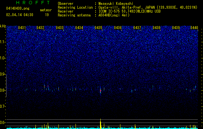Click the 0.7 kHz axis label
The image size is (203, 129).
point(3,106)
